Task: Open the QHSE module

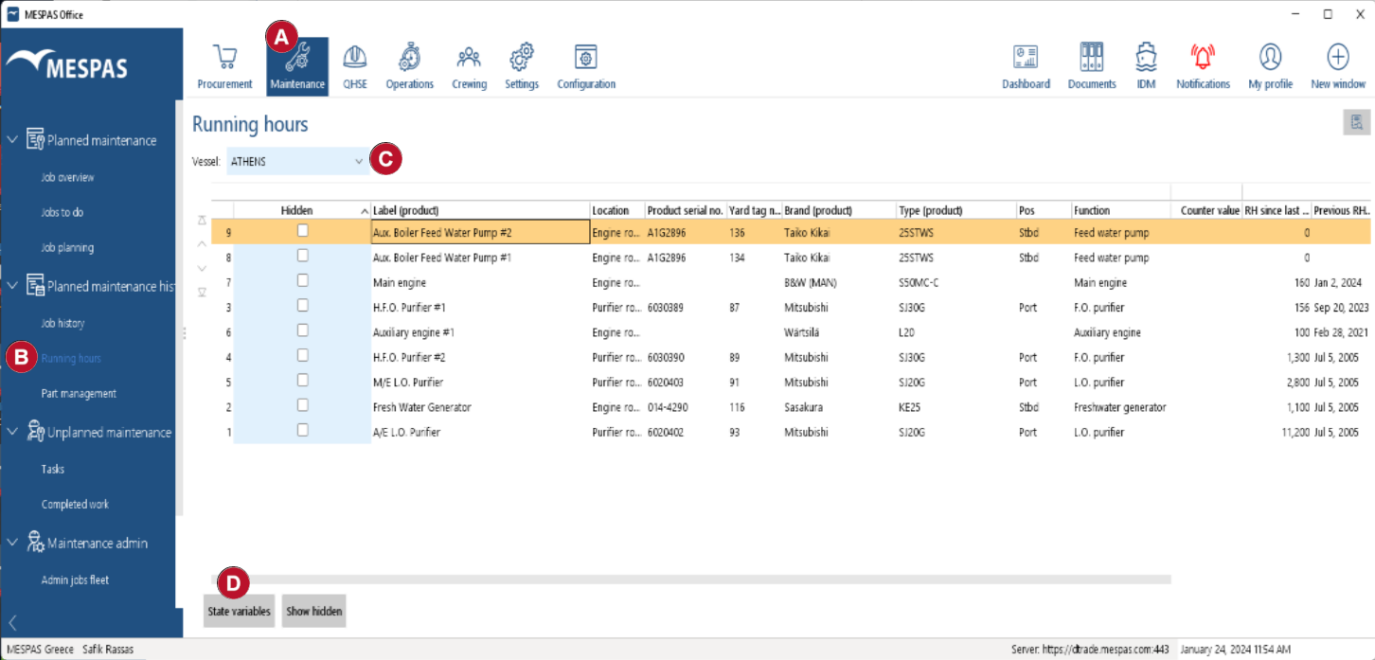Action: 355,66
